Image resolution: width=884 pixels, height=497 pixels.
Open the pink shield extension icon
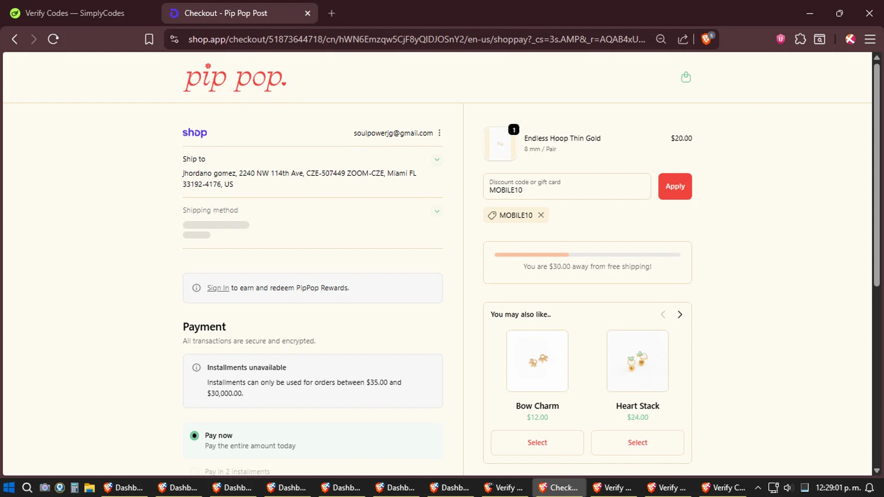coord(781,39)
